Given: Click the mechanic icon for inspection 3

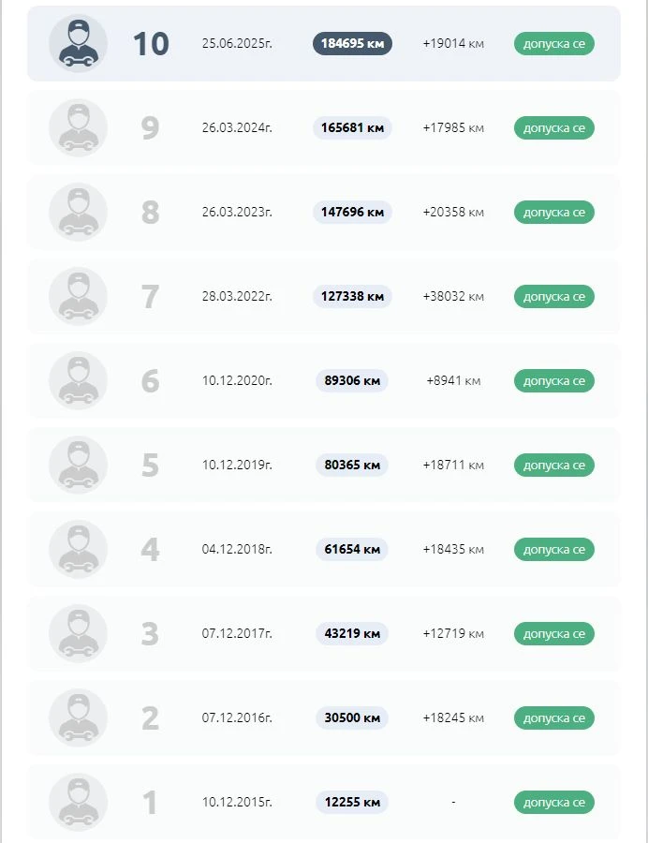Looking at the screenshot, I should tap(78, 633).
